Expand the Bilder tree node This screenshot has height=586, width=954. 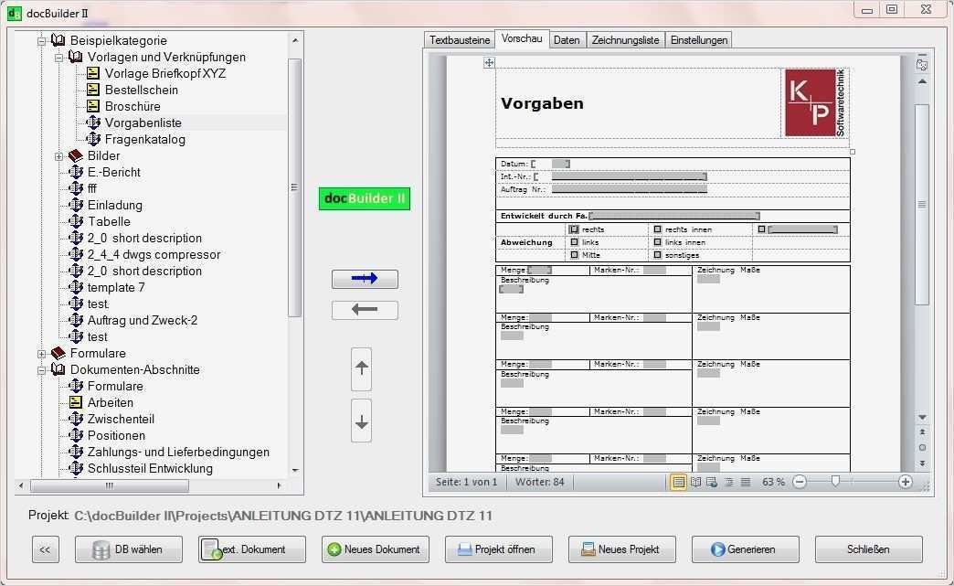click(x=59, y=156)
